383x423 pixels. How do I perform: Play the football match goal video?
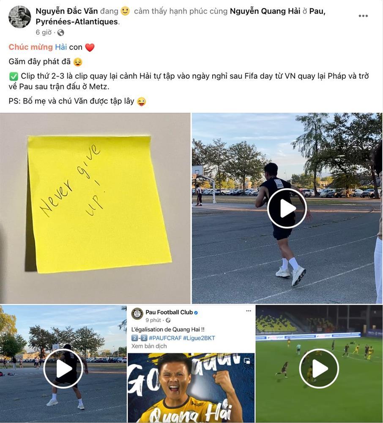click(319, 368)
